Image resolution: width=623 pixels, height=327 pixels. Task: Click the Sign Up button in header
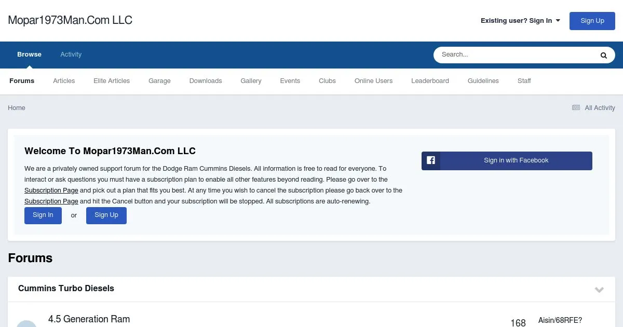tap(592, 21)
